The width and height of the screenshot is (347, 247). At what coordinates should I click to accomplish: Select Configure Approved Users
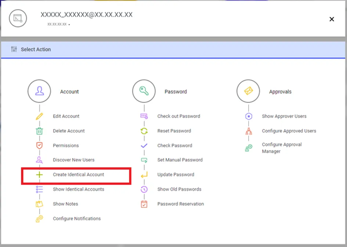click(289, 131)
